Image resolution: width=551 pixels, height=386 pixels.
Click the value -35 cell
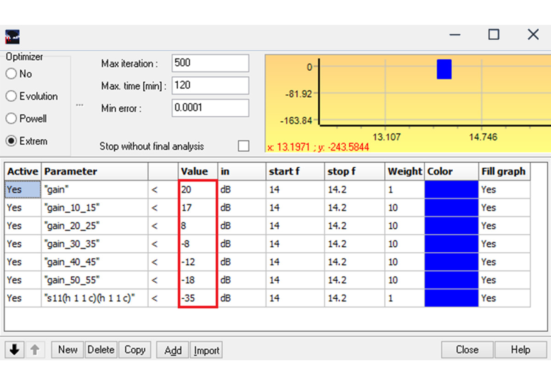point(198,298)
